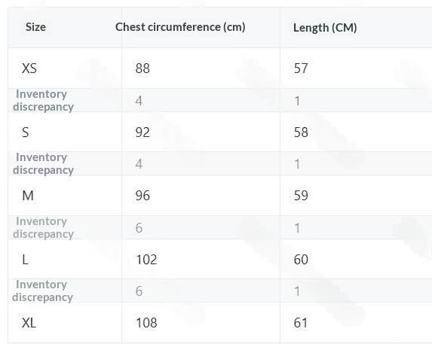
Task: Click Inventory discrepancy label above XL row
Action: 43,291
